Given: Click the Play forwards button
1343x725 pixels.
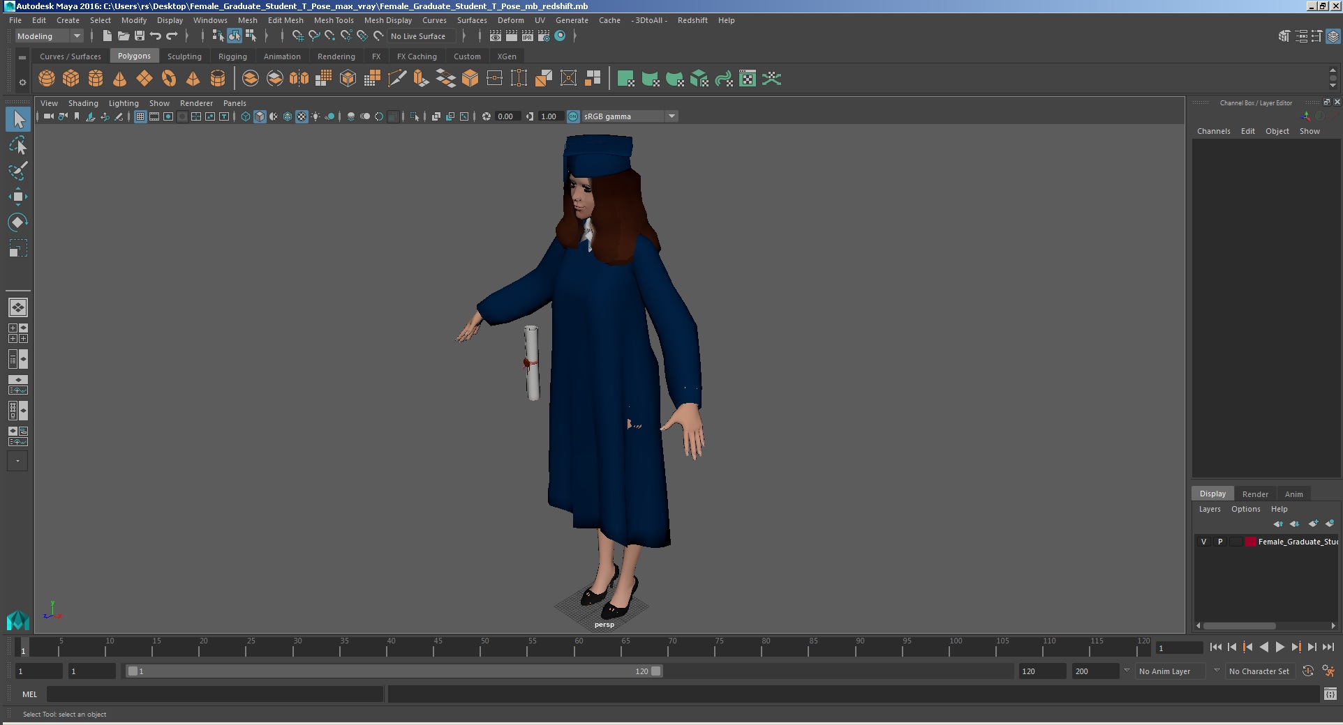Looking at the screenshot, I should tap(1279, 647).
